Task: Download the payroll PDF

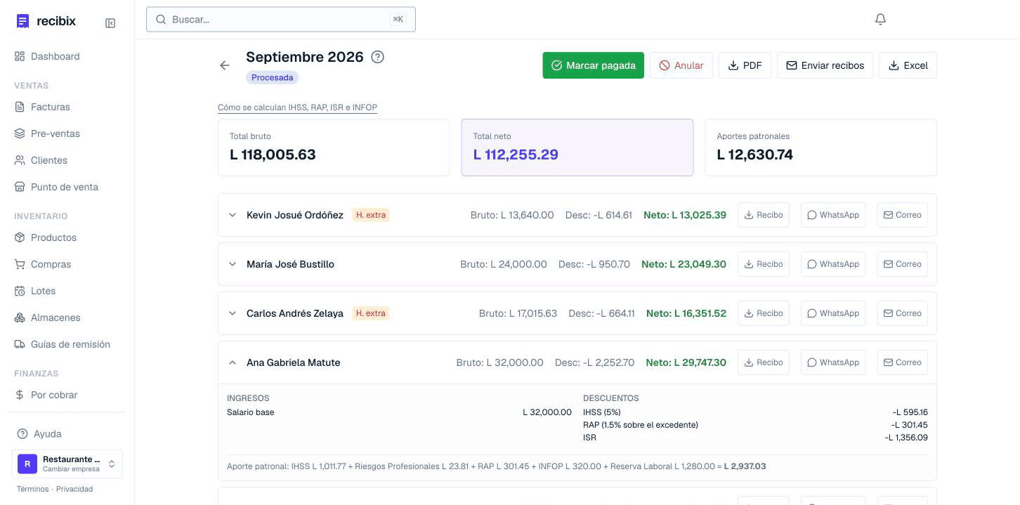Action: point(745,65)
